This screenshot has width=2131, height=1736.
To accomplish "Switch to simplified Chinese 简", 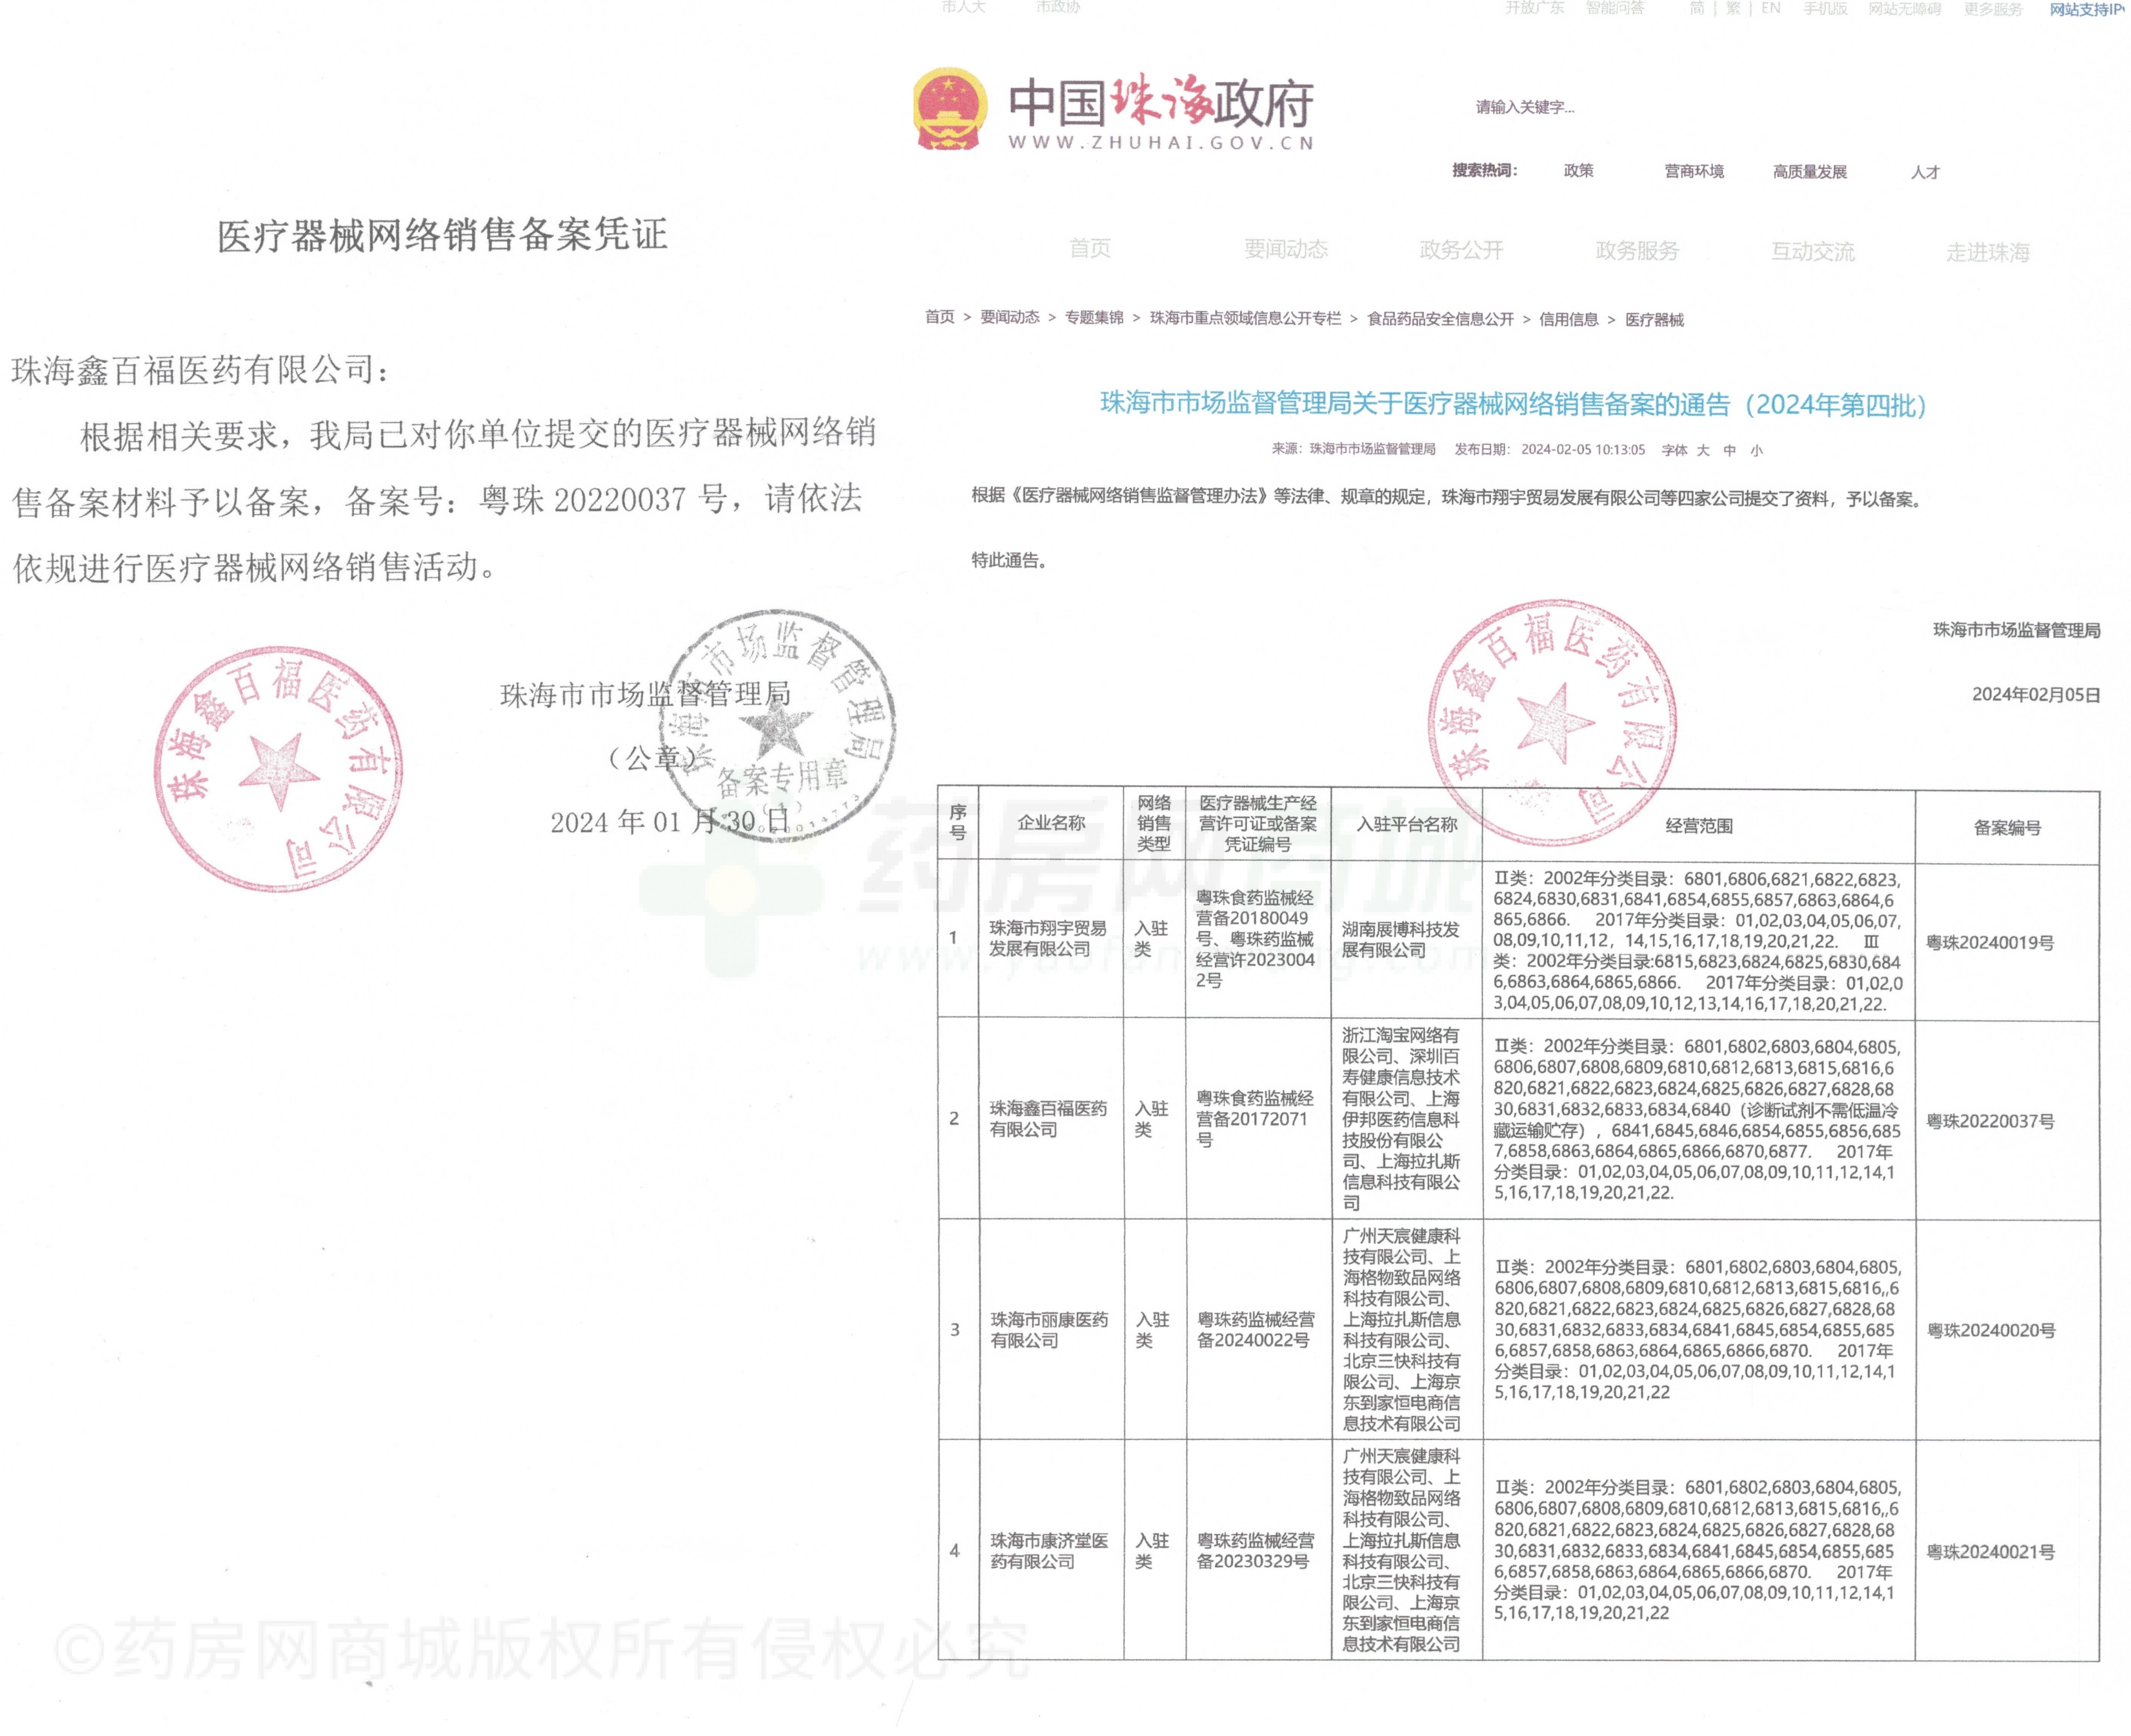I will pyautogui.click(x=1697, y=8).
